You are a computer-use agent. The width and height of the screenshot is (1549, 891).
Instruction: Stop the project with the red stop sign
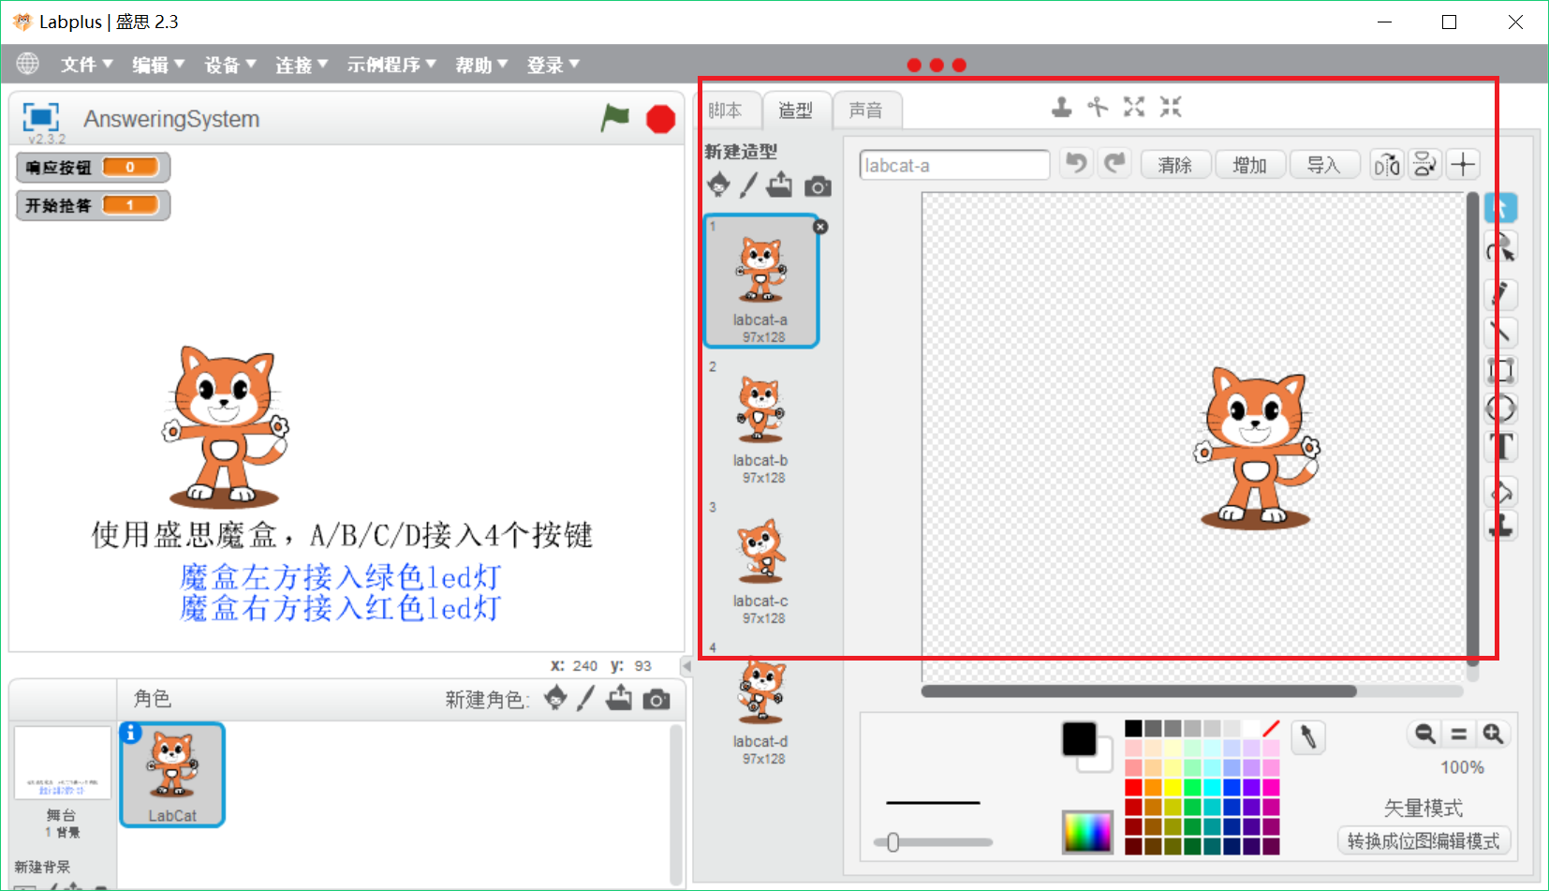[x=661, y=119]
